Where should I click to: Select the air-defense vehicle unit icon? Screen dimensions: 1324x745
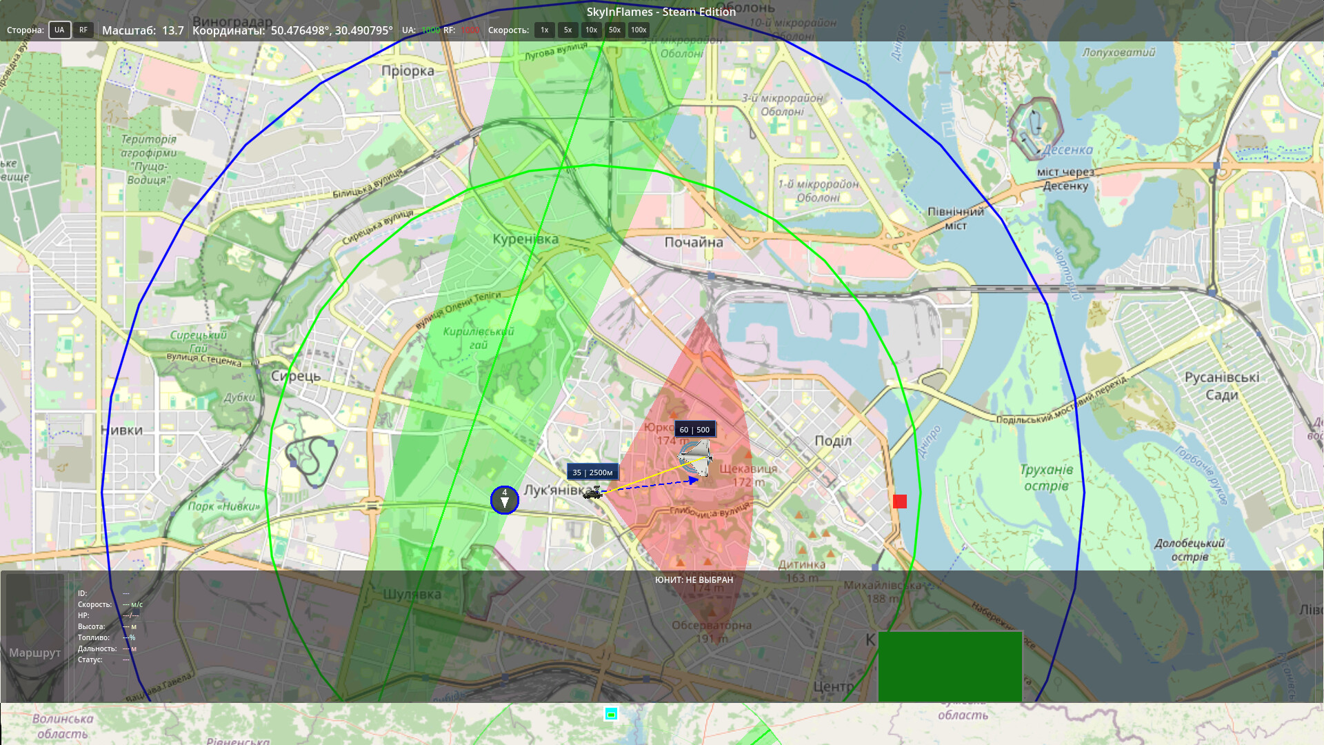point(593,492)
